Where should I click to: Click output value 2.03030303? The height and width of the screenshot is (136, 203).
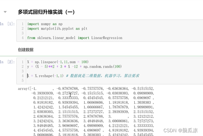click(43, 112)
